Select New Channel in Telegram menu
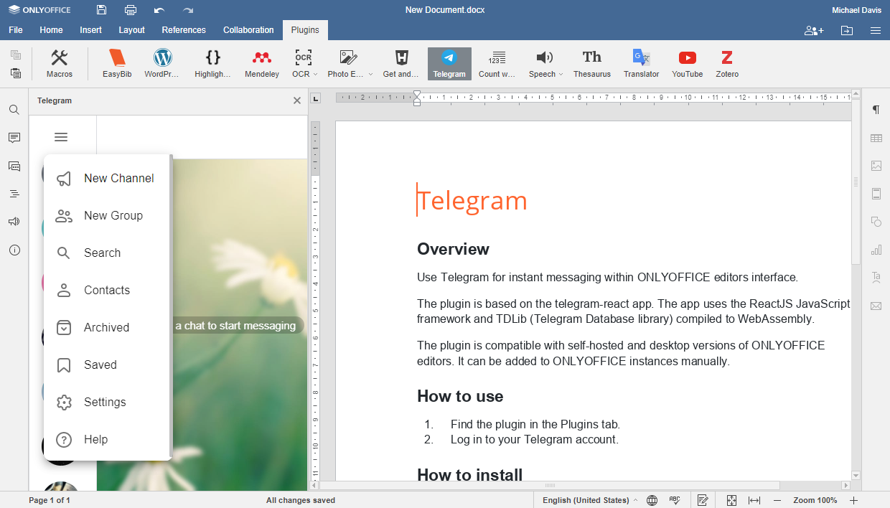 [107, 178]
